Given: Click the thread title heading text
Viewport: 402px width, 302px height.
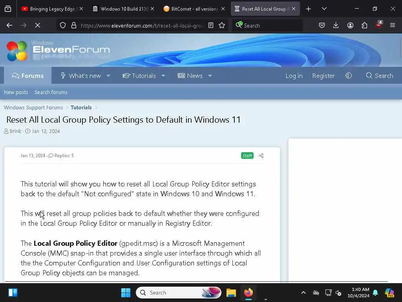Looking at the screenshot, I should pos(123,120).
